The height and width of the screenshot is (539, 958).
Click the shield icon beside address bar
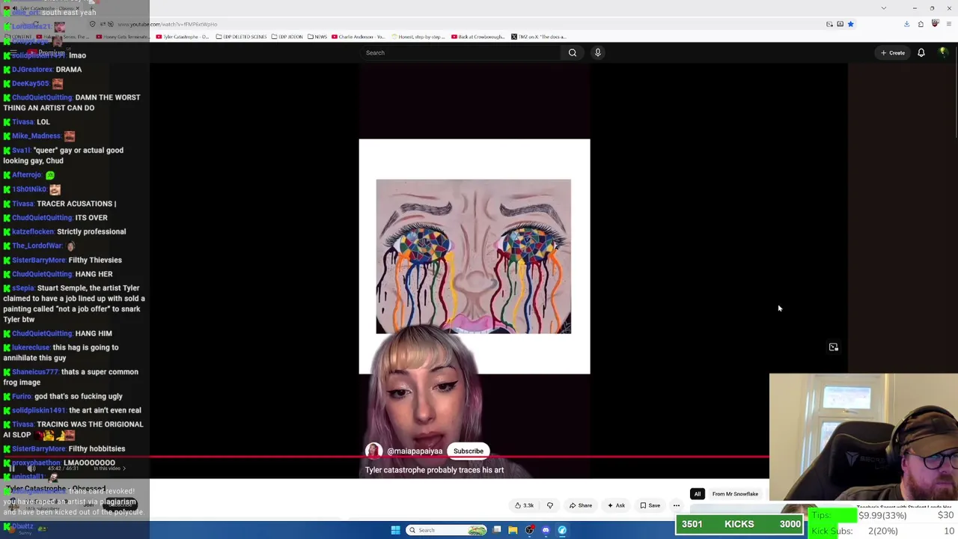[92, 24]
